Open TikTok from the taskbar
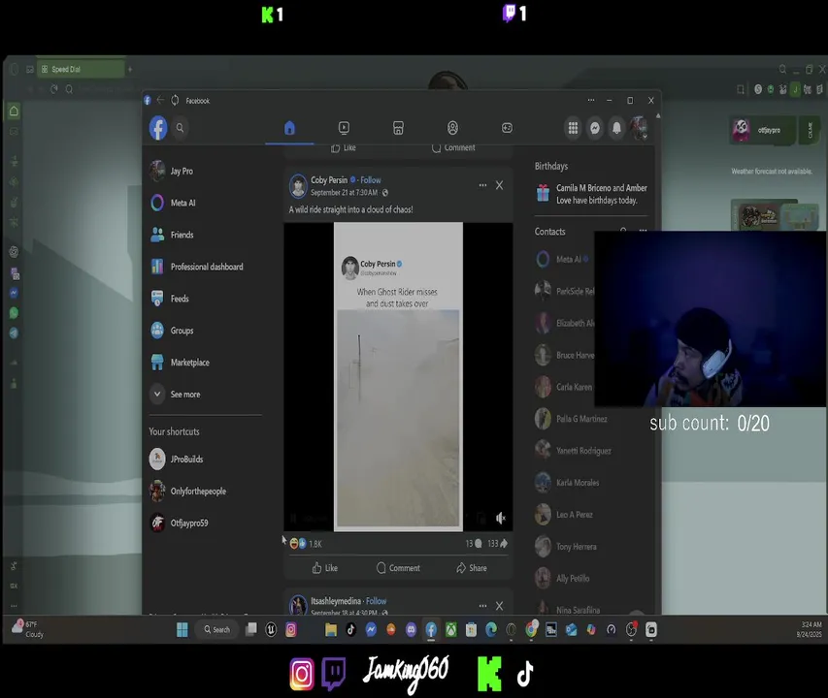 pyautogui.click(x=350, y=629)
